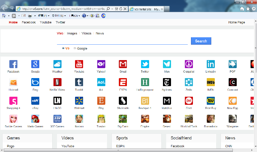Select the V9 search engine radio button

click(x=63, y=49)
